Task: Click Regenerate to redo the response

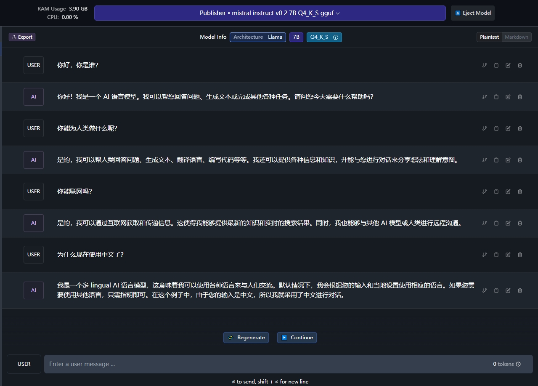Action: [246, 338]
